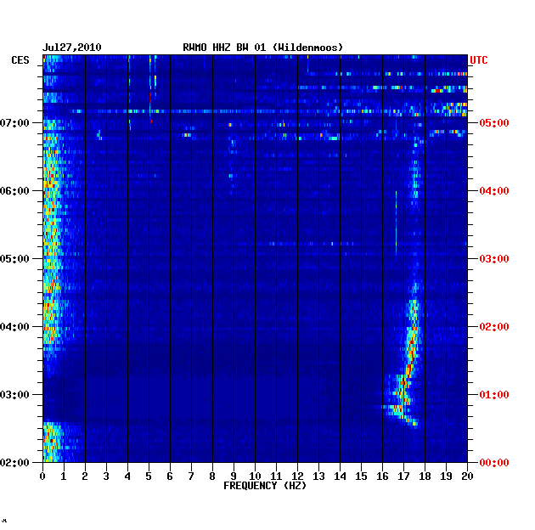
Task: Click the red UTC 01:00 time label
Action: tap(494, 394)
